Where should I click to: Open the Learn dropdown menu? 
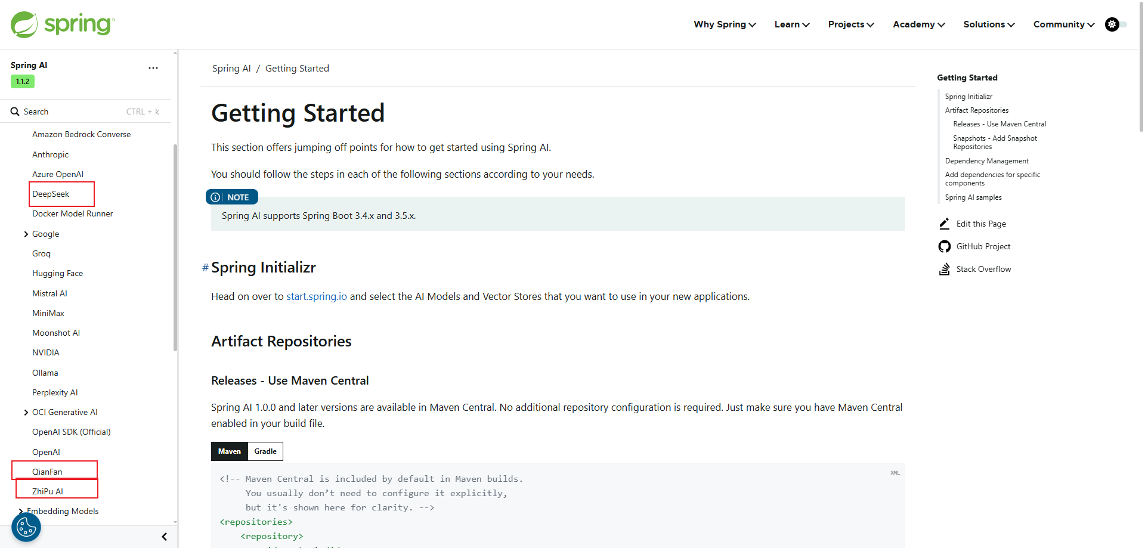point(792,24)
